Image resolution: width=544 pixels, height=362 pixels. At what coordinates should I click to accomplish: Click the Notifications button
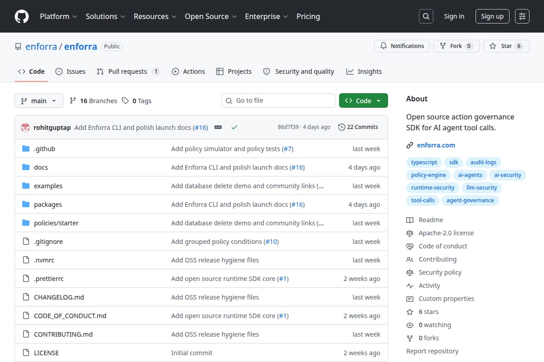402,46
